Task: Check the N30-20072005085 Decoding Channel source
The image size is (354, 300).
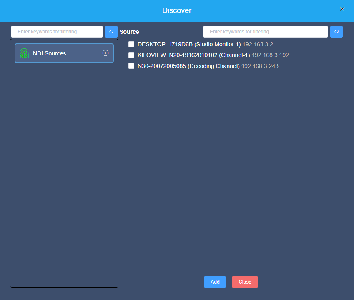Action: tap(131, 66)
